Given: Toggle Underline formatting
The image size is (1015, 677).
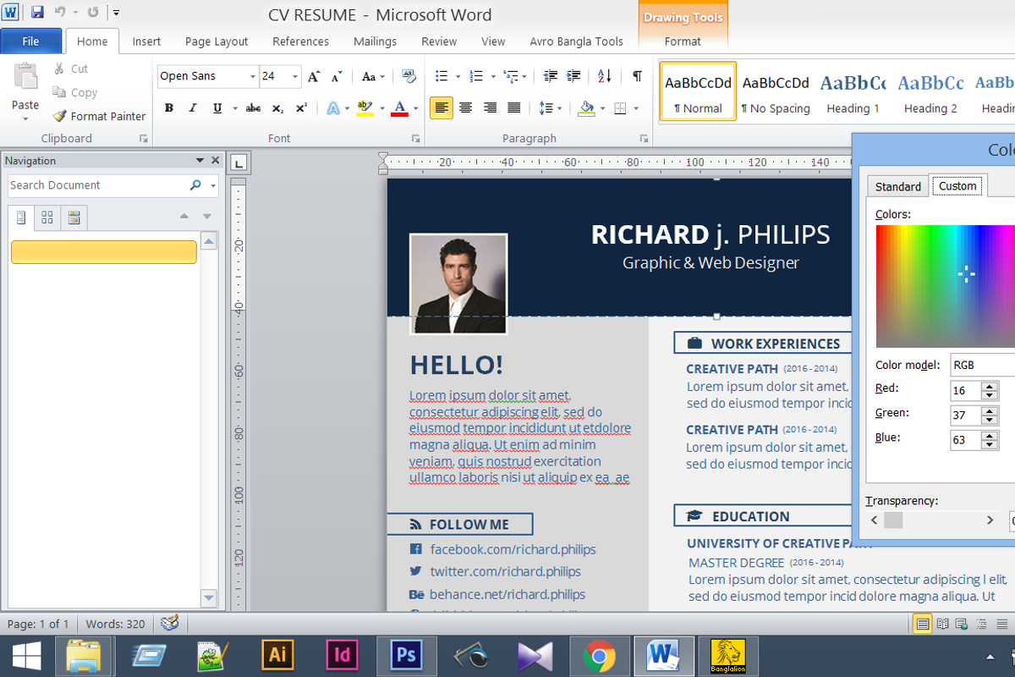Looking at the screenshot, I should [217, 108].
